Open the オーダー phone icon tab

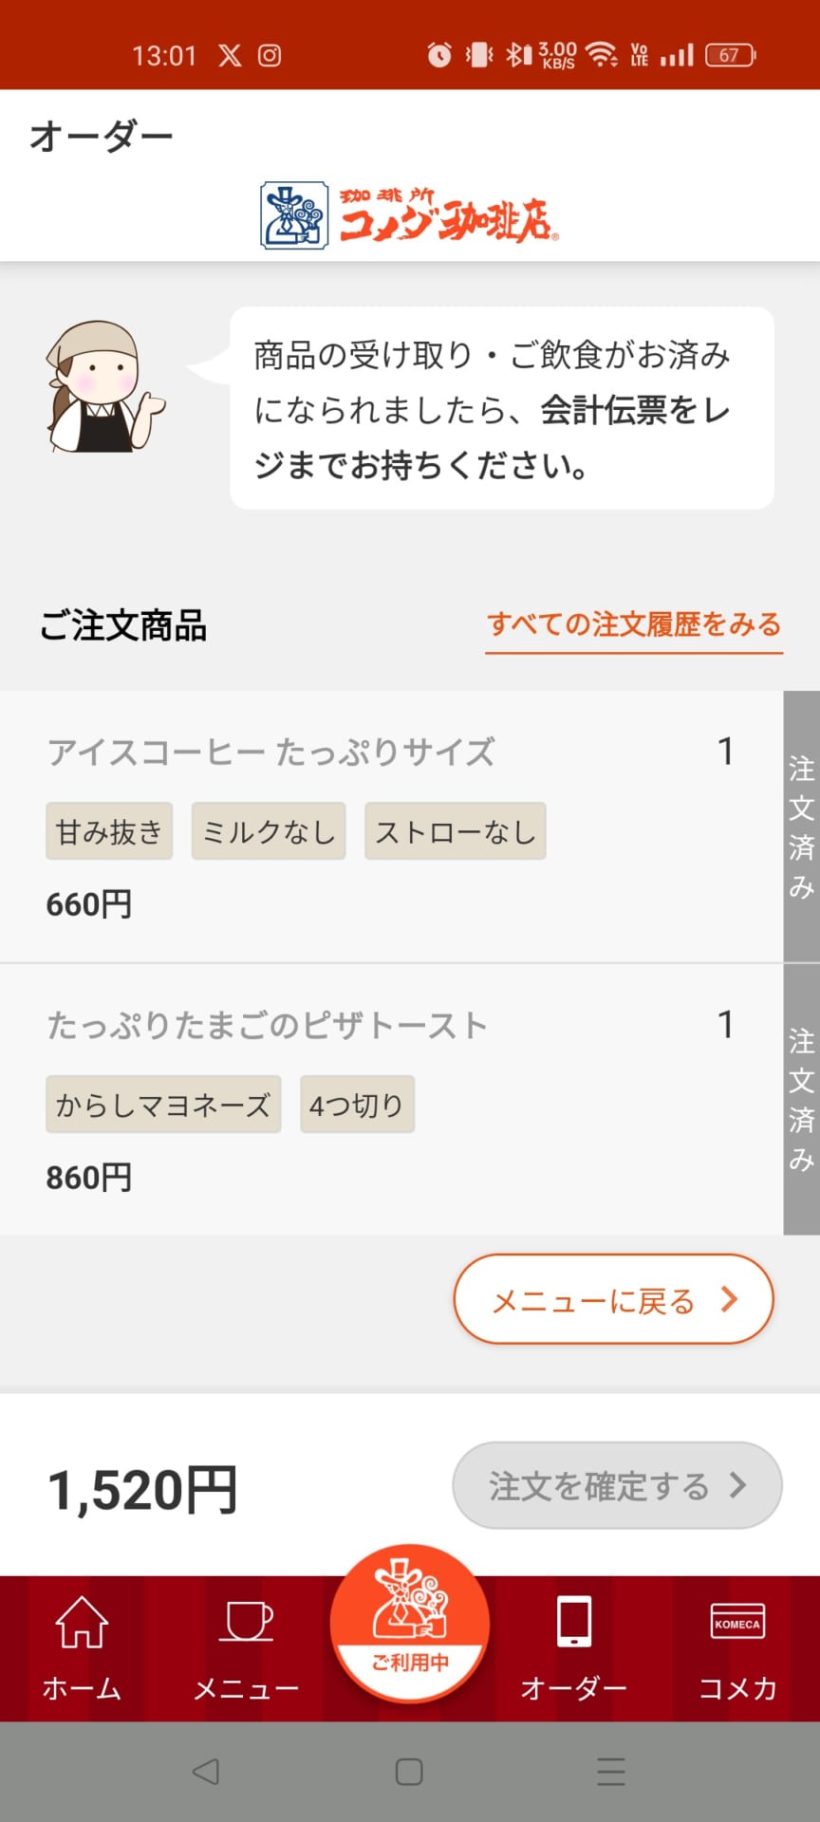[574, 1622]
